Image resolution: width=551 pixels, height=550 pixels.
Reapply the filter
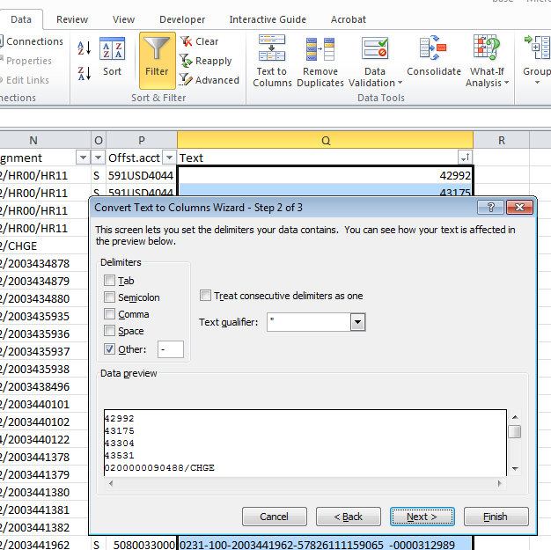point(206,61)
